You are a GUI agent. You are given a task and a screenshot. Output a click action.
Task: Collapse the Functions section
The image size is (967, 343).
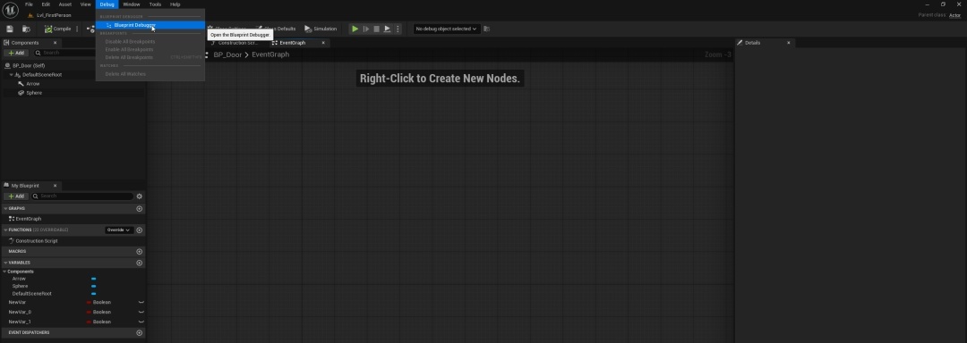(x=5, y=230)
